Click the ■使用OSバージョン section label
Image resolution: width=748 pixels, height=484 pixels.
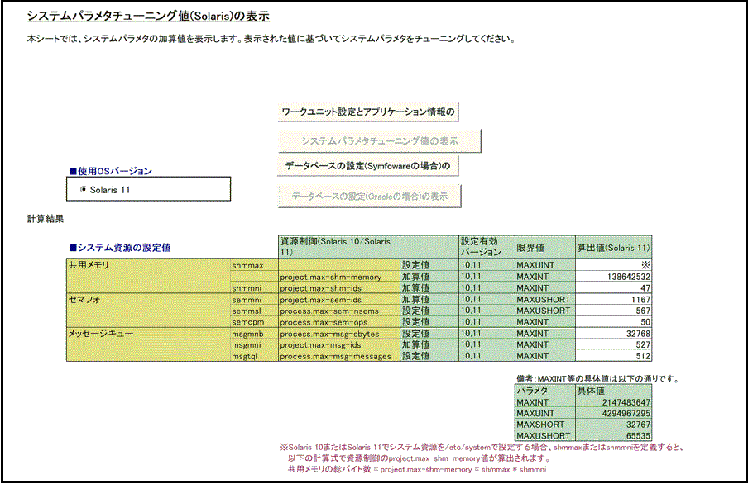[110, 171]
